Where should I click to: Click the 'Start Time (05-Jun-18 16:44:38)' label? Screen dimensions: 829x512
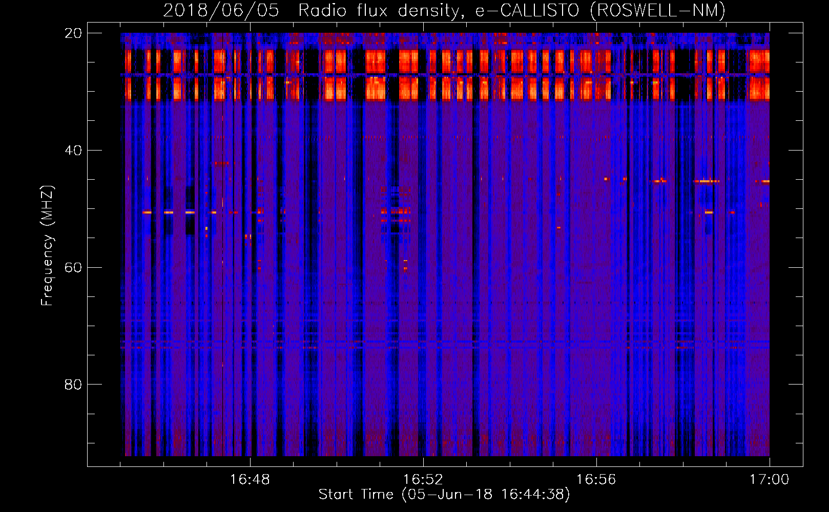click(x=444, y=495)
